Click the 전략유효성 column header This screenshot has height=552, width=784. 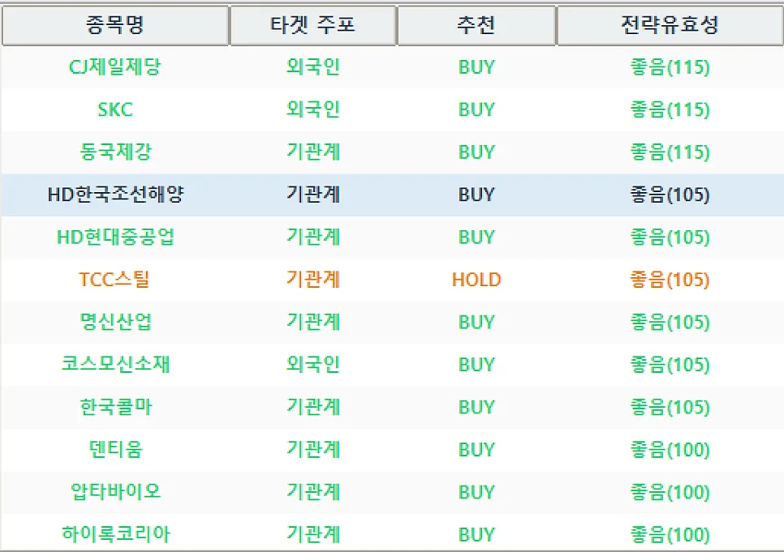[670, 24]
